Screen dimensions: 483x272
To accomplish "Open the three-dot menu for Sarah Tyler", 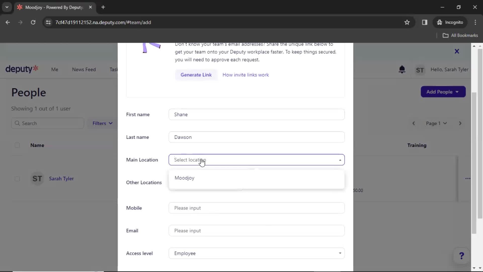I will click(x=468, y=179).
